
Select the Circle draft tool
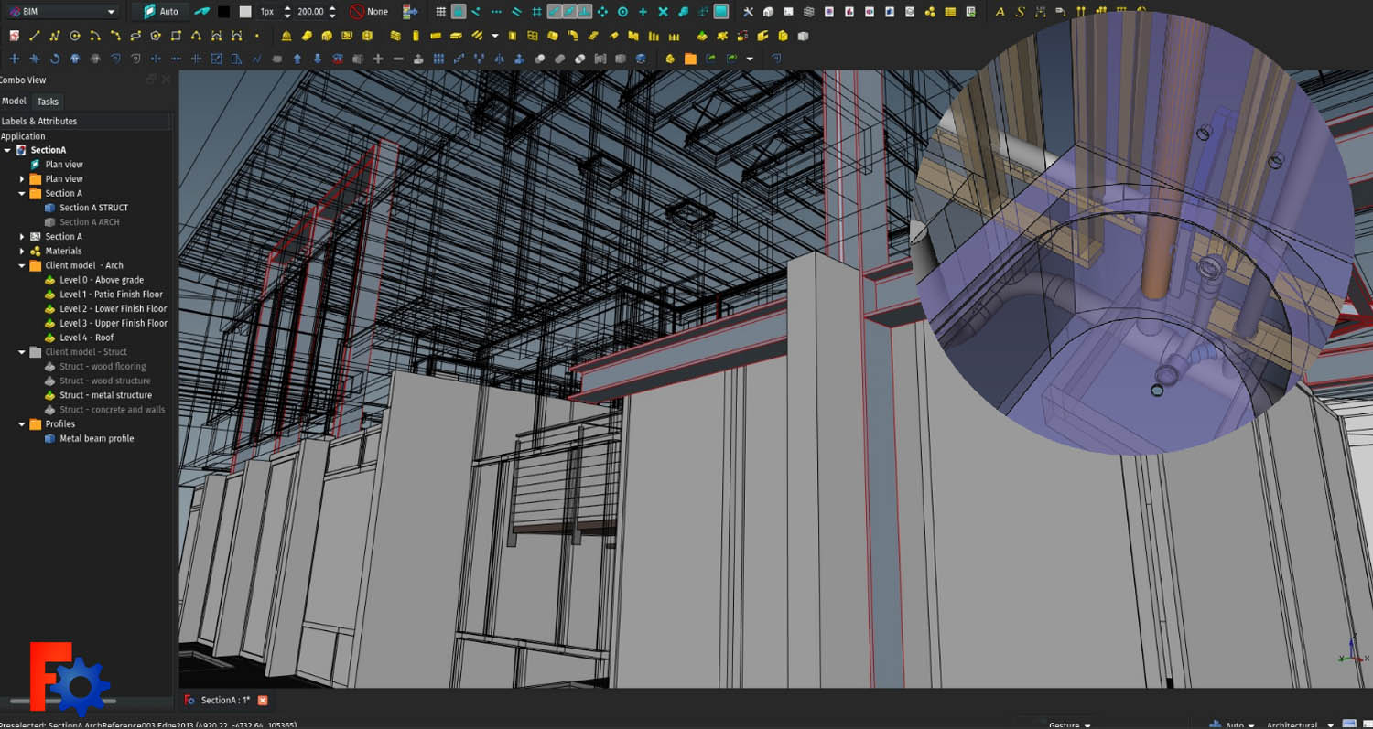75,36
